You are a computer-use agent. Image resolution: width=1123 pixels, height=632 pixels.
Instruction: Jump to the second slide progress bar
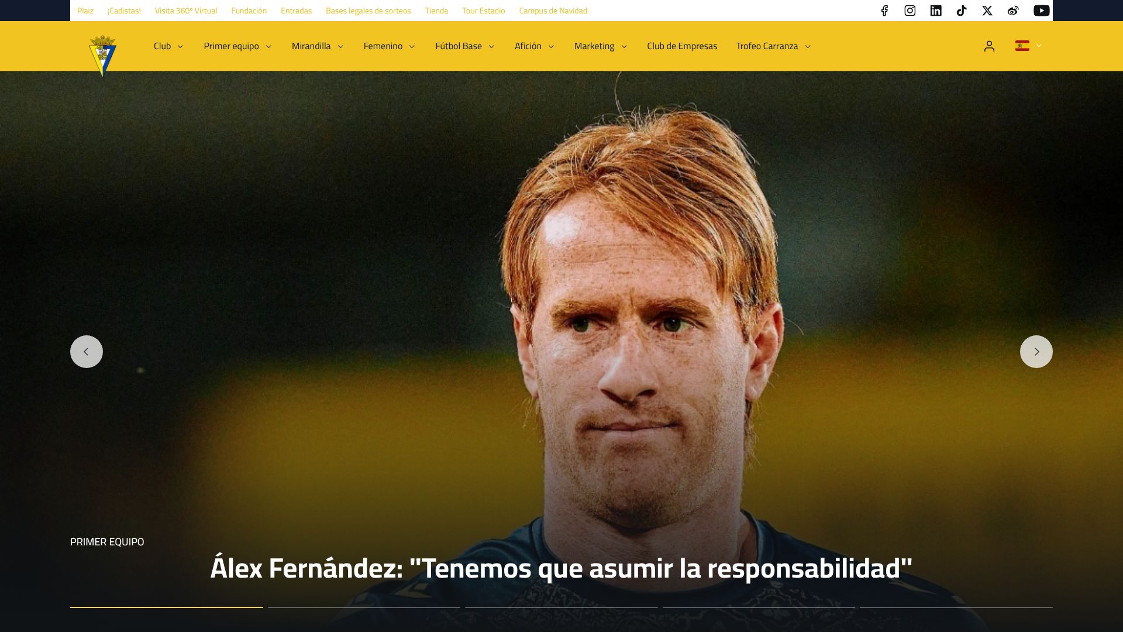pyautogui.click(x=364, y=607)
